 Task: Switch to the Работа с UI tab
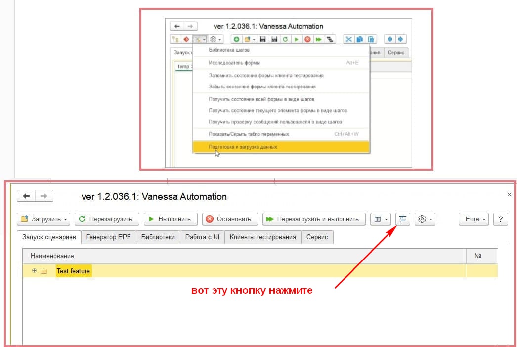click(x=202, y=237)
